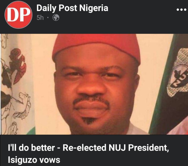Image resolution: width=188 pixels, height=166 pixels.
Task: Click the words "NUJ President" in the headline
Action: 138,147
